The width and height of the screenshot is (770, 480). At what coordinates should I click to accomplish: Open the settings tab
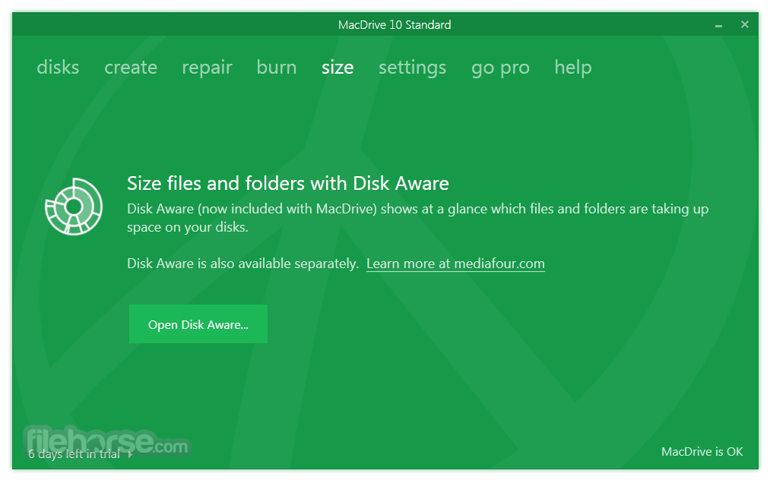(x=412, y=68)
